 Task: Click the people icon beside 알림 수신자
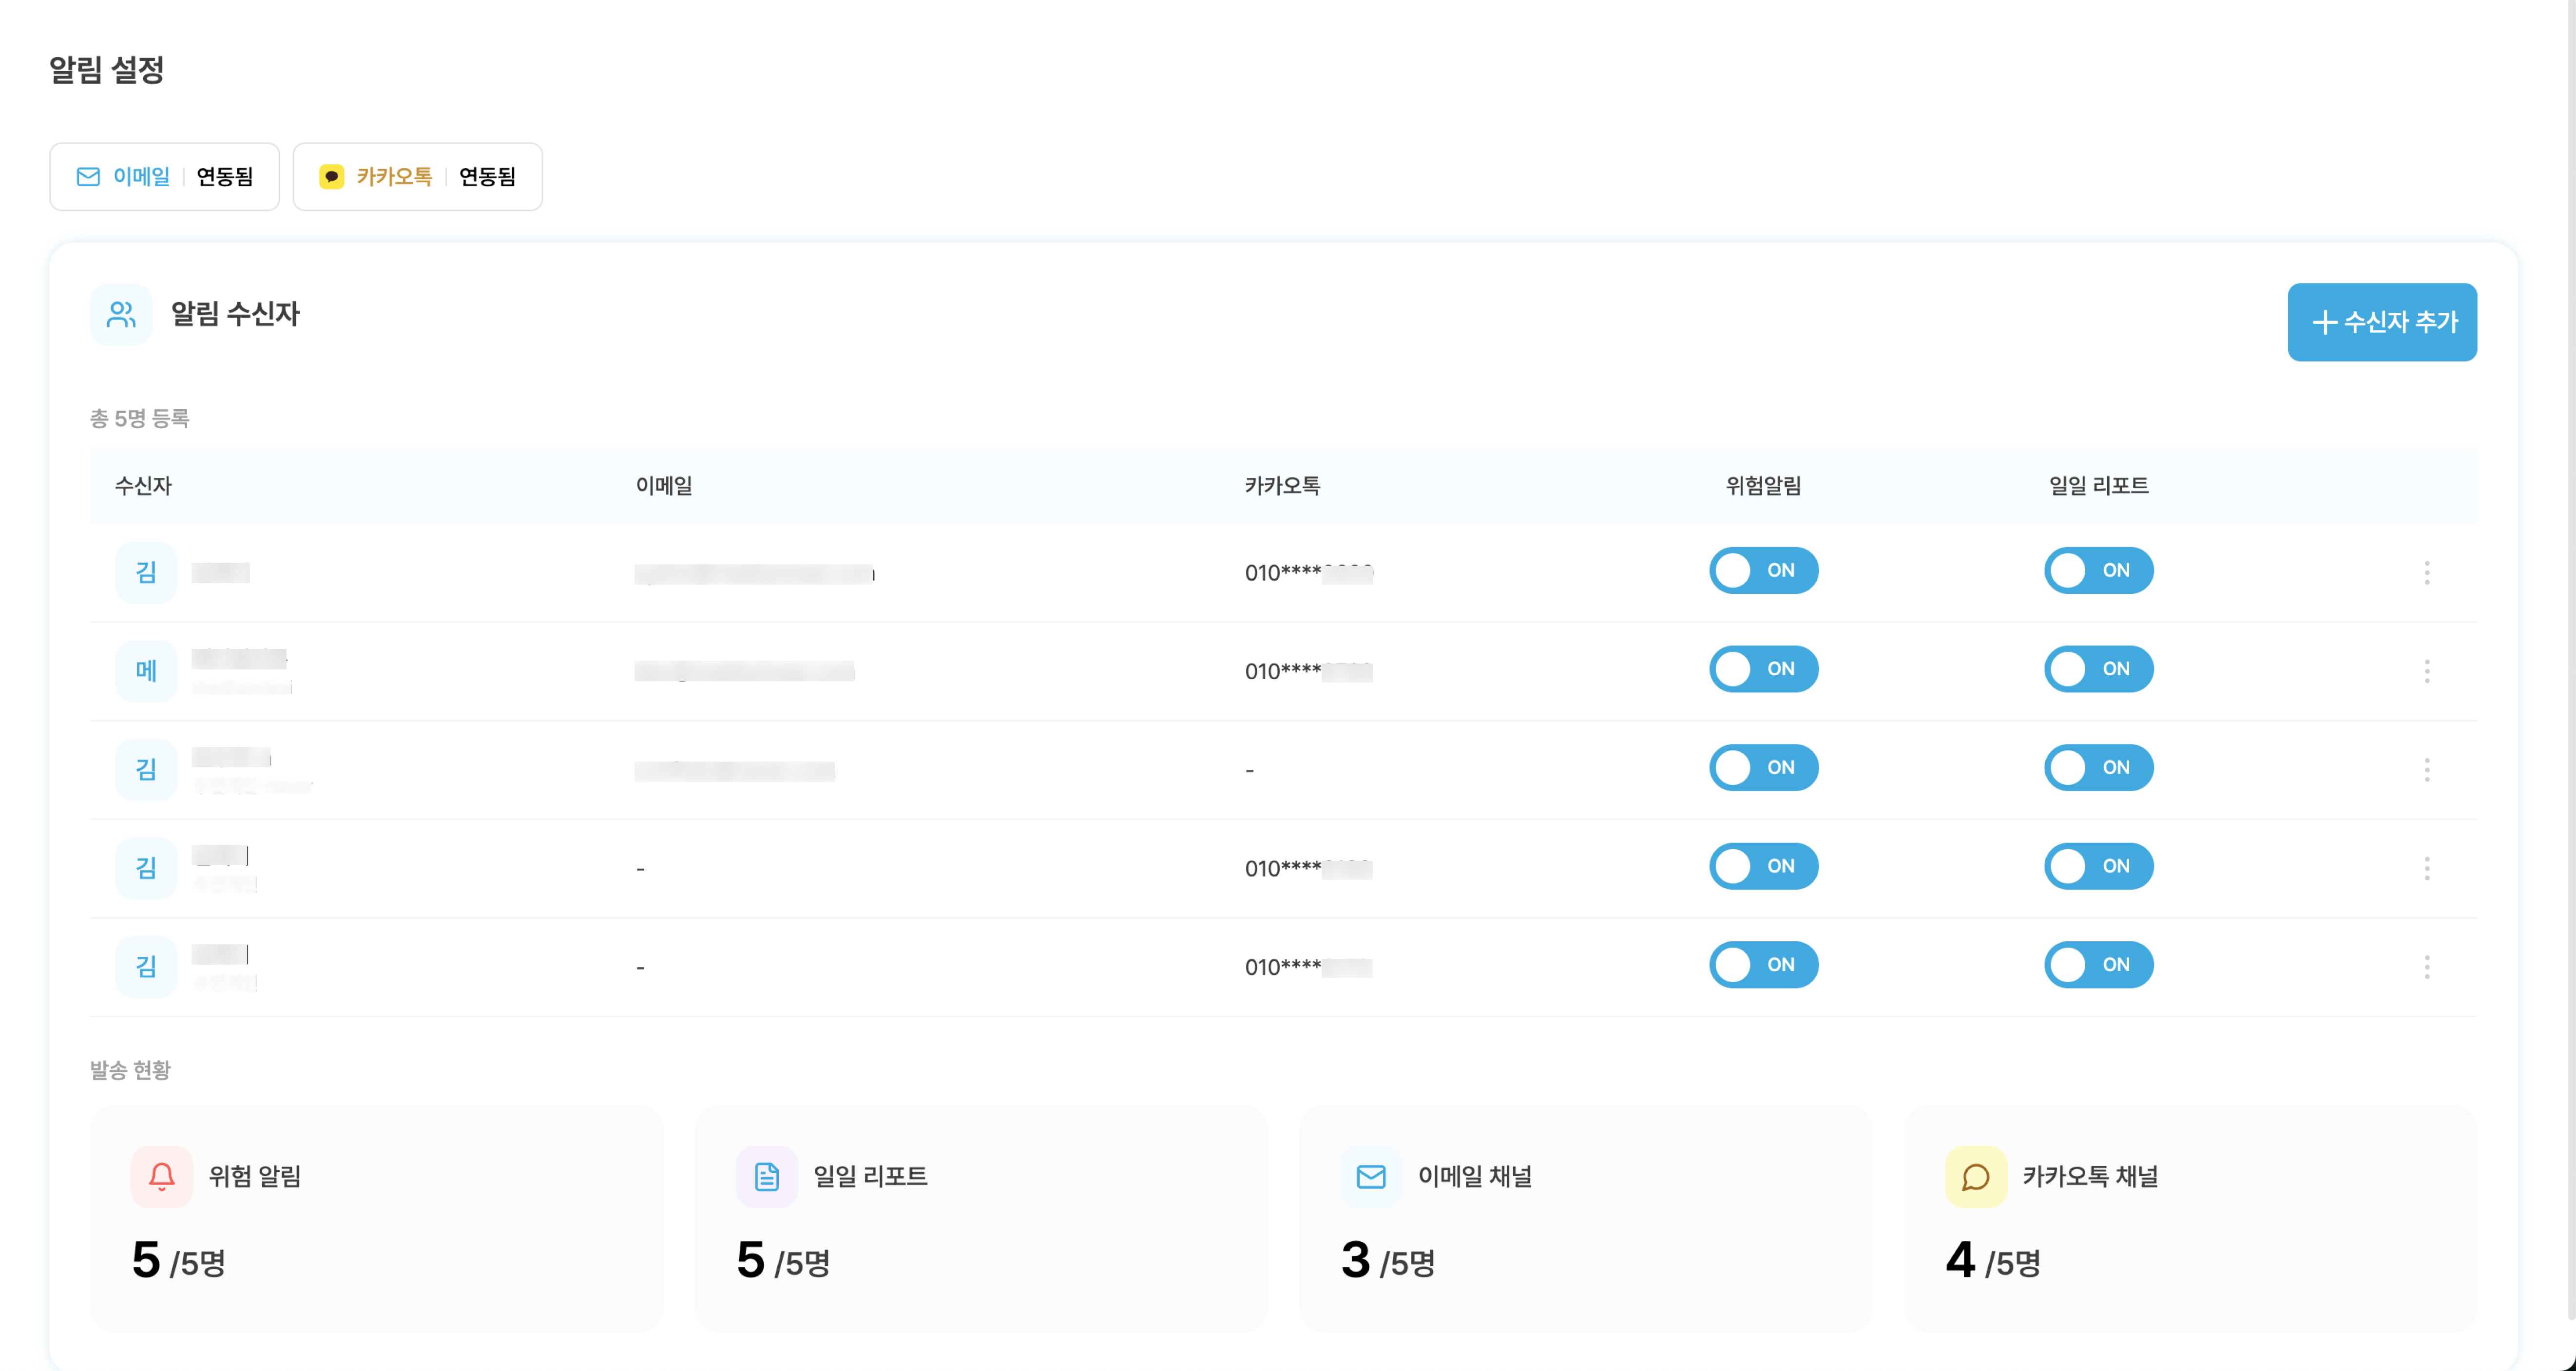tap(121, 314)
